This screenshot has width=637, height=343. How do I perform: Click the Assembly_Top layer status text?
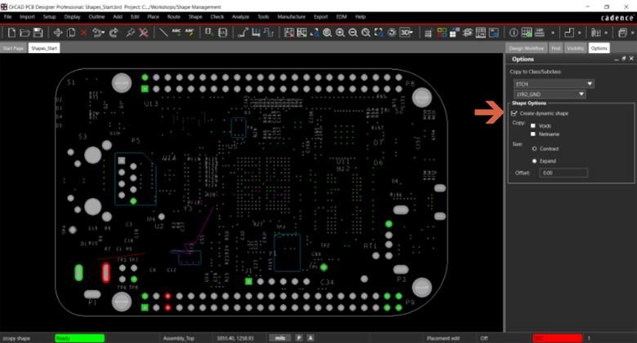[x=179, y=338]
